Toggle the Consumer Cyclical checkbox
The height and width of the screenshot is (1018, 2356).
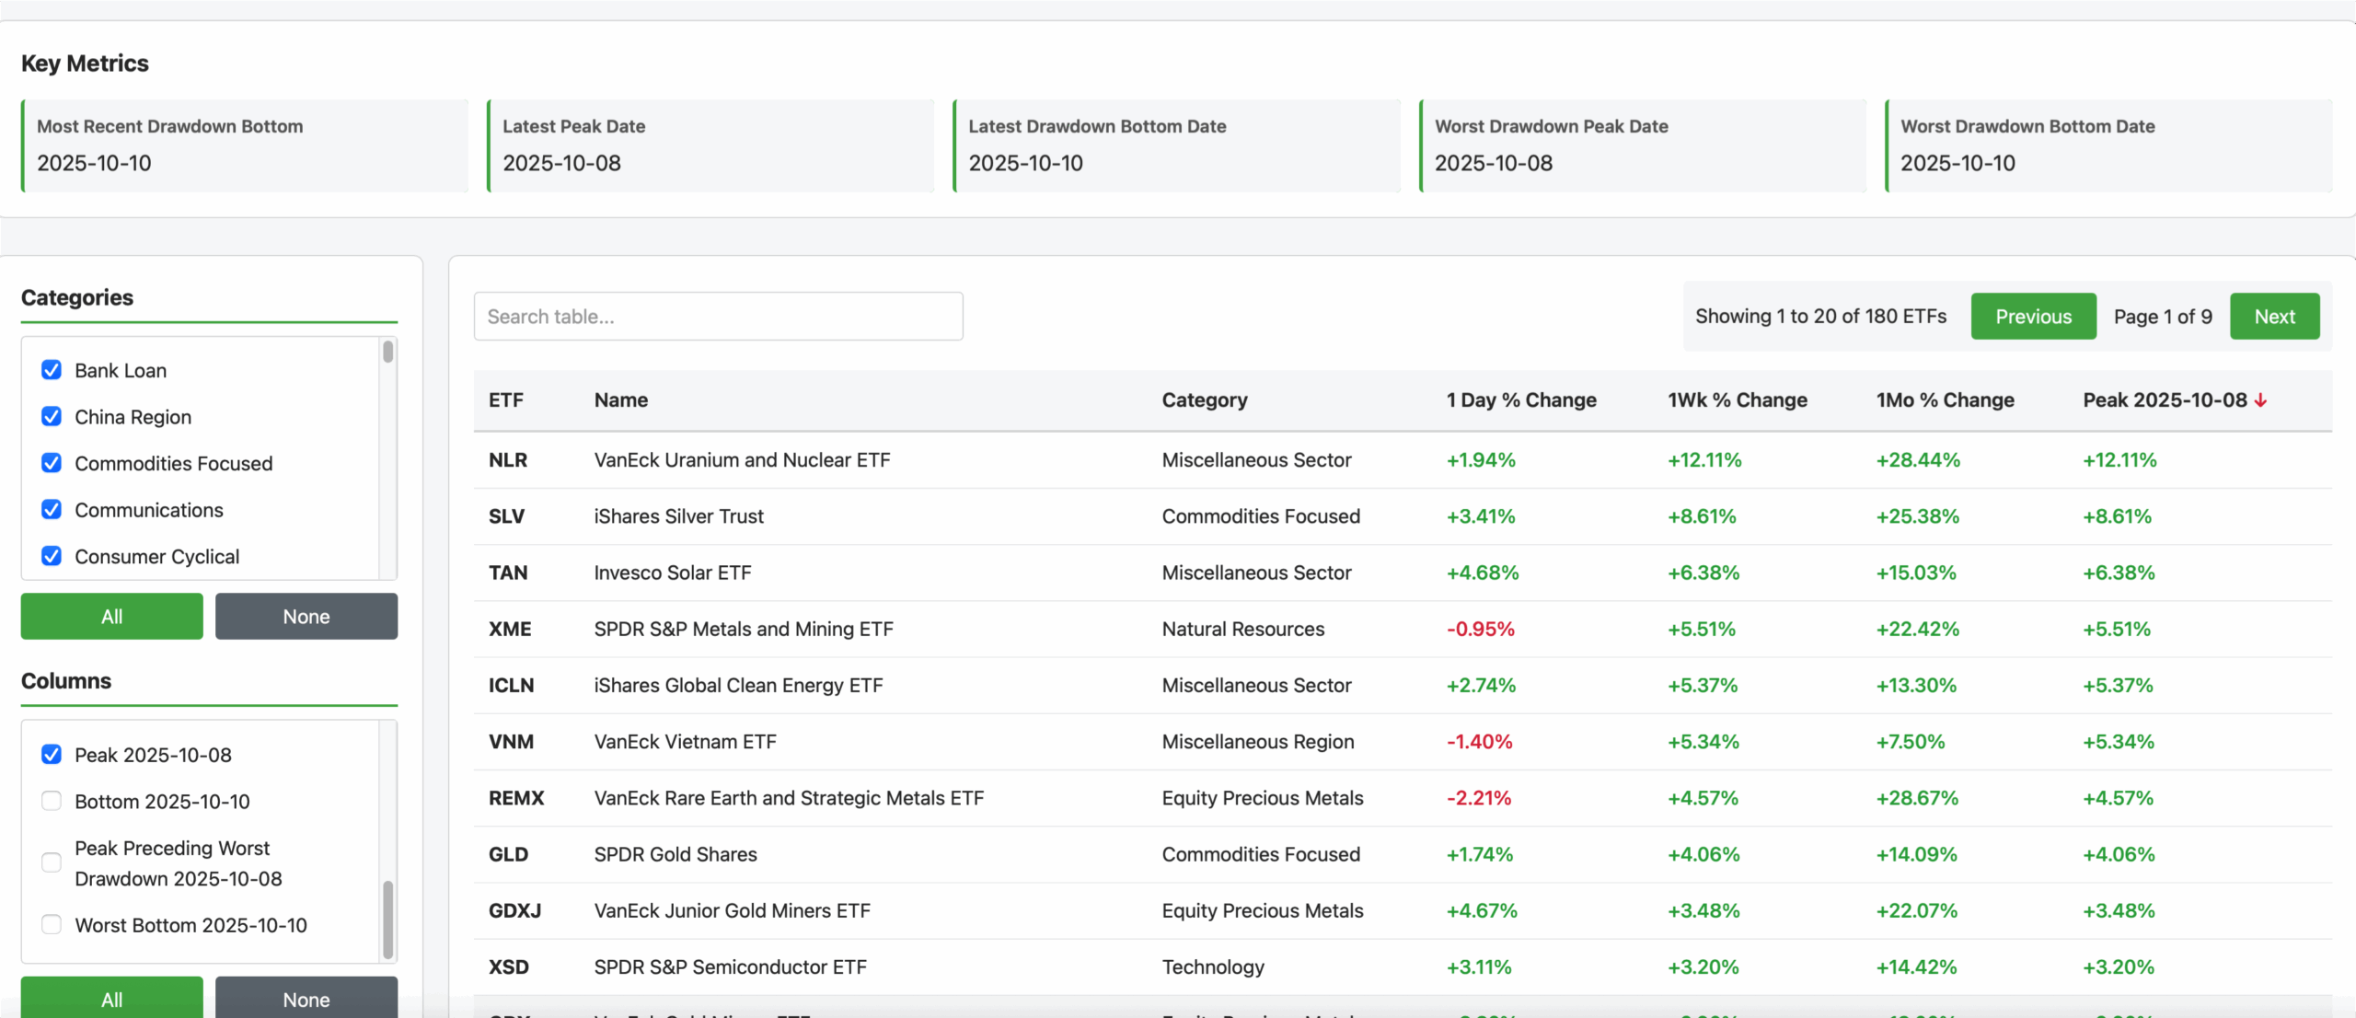click(52, 556)
